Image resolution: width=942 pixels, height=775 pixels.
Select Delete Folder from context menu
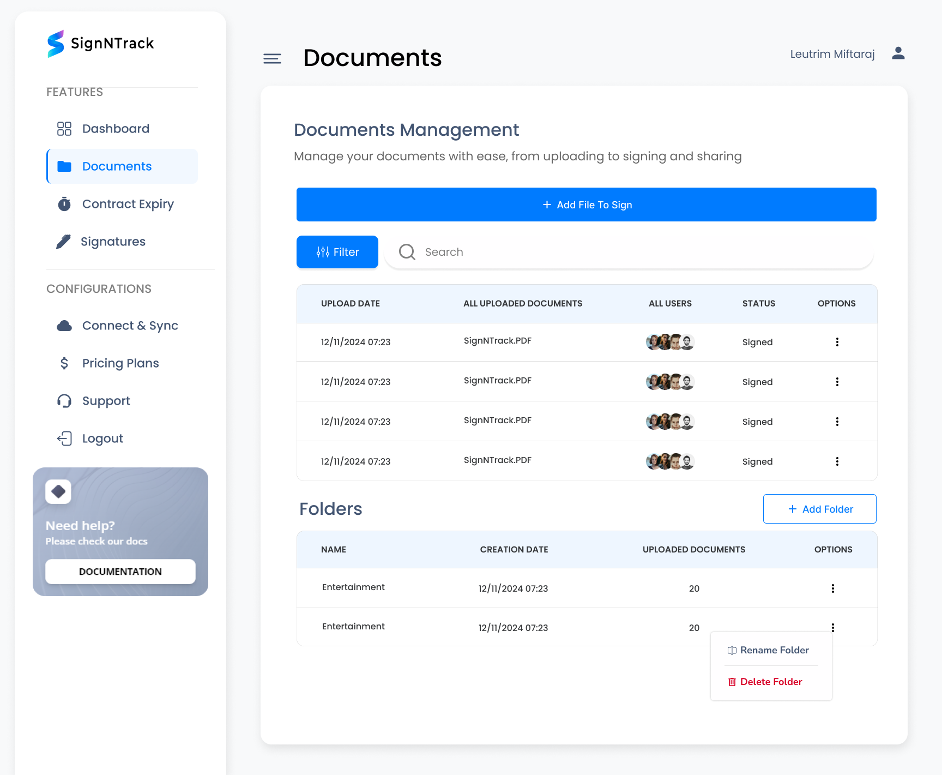[x=771, y=682]
